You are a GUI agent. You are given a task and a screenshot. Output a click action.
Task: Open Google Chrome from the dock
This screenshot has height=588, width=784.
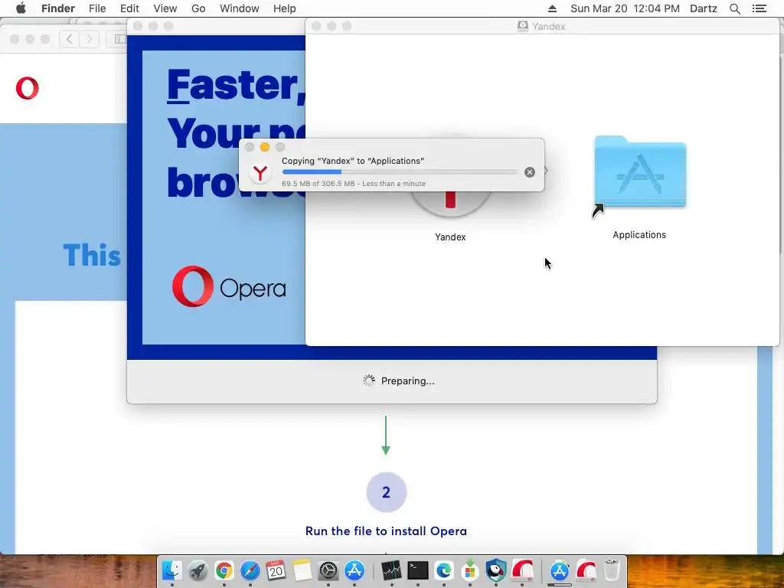coord(224,570)
